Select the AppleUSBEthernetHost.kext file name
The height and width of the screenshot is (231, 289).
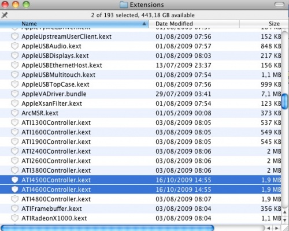62,65
